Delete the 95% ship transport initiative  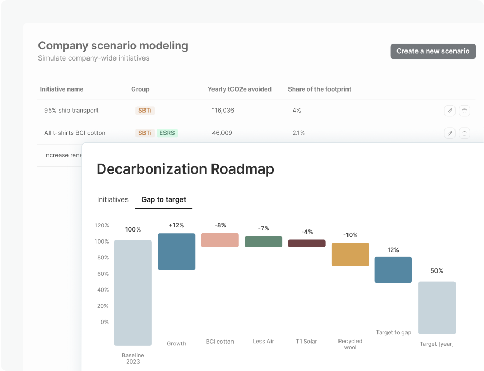[x=464, y=111]
